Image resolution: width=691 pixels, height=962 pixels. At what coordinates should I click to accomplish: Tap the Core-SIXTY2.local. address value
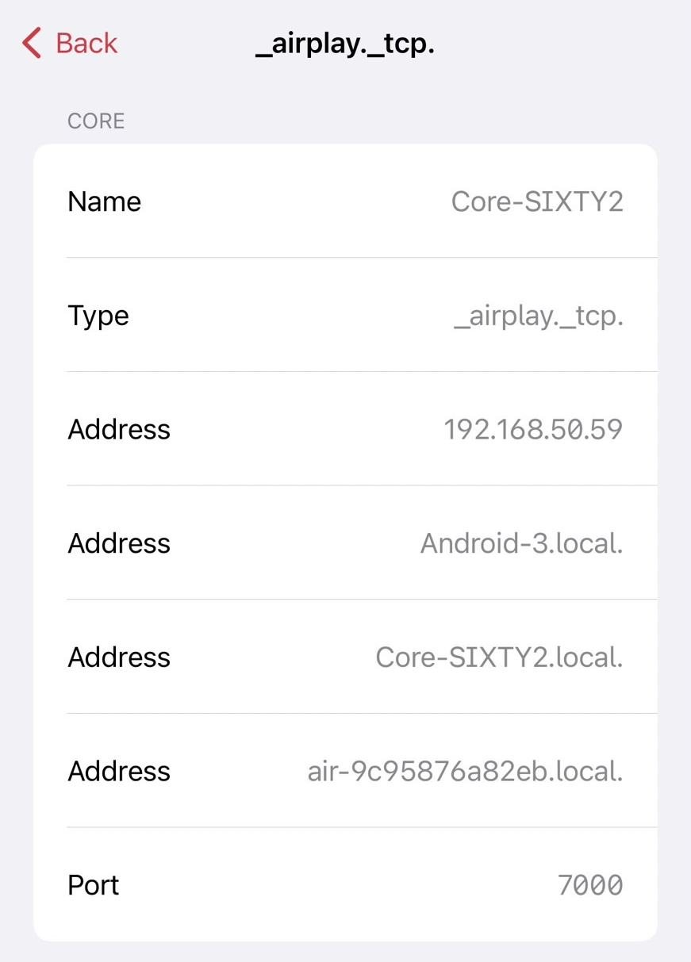[x=499, y=657]
